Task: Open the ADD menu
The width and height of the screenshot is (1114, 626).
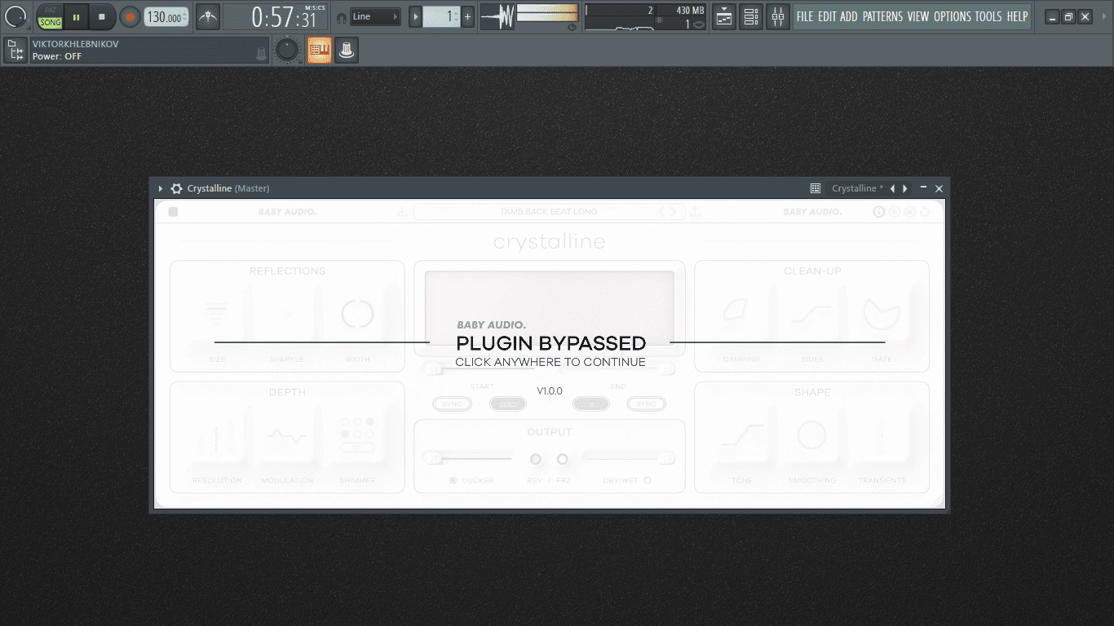Action: point(849,16)
